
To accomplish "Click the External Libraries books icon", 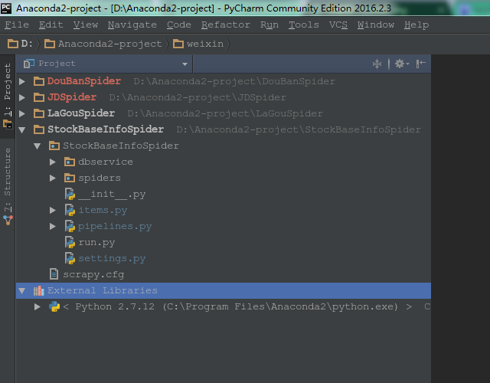I will [39, 291].
